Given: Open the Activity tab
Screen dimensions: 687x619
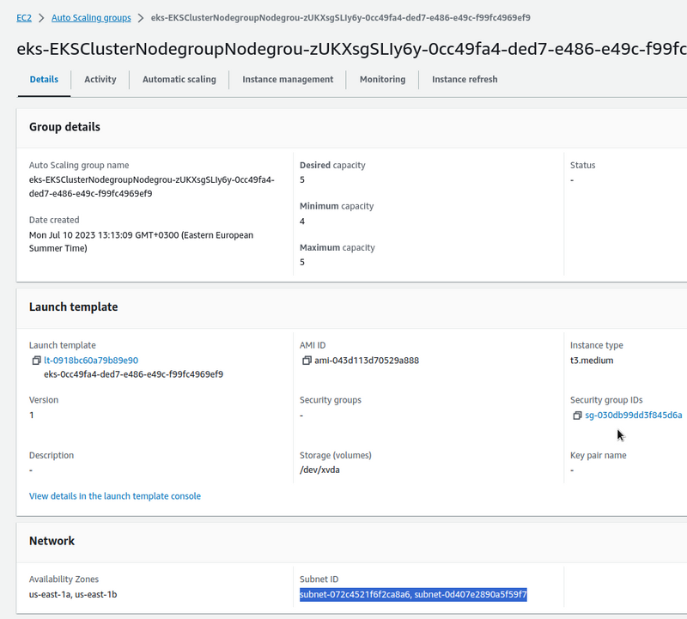Looking at the screenshot, I should [100, 79].
